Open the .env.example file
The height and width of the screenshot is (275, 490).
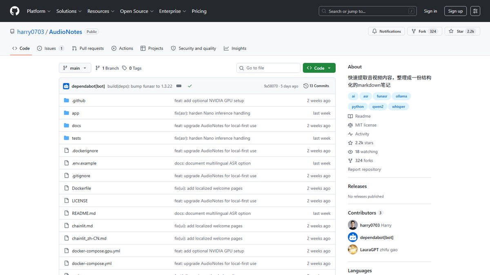(x=84, y=163)
